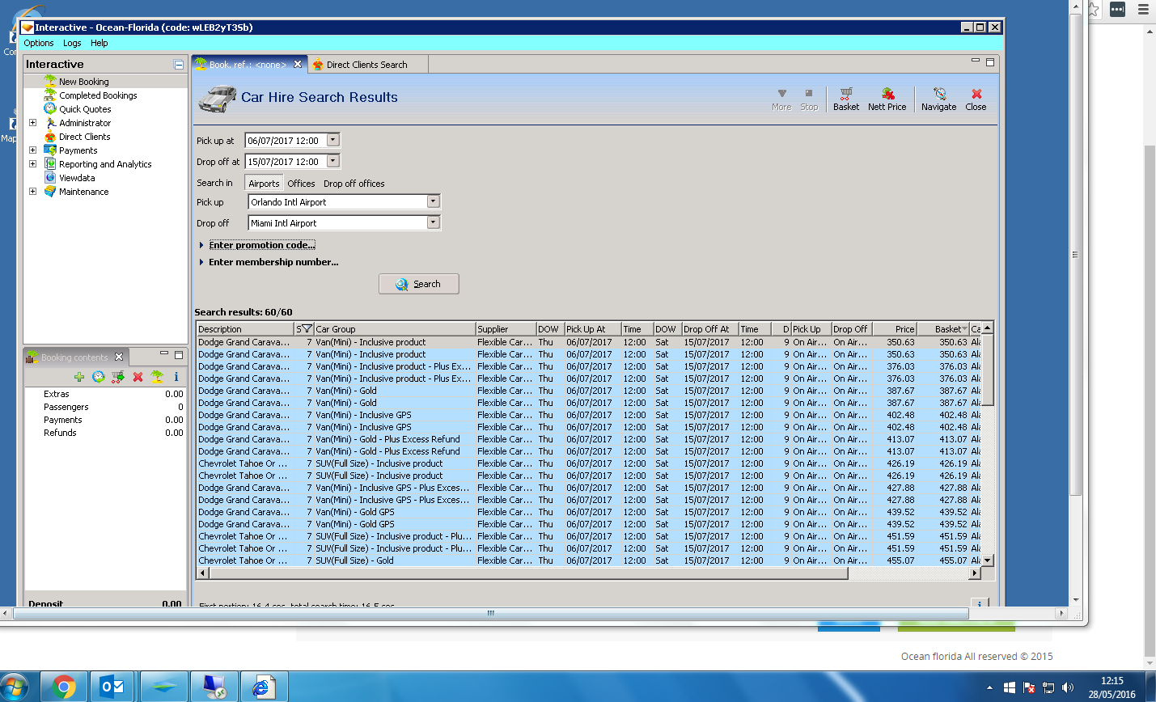The image size is (1156, 702).
Task: Open Quick Quotes in the Interactive panel
Action: point(85,109)
